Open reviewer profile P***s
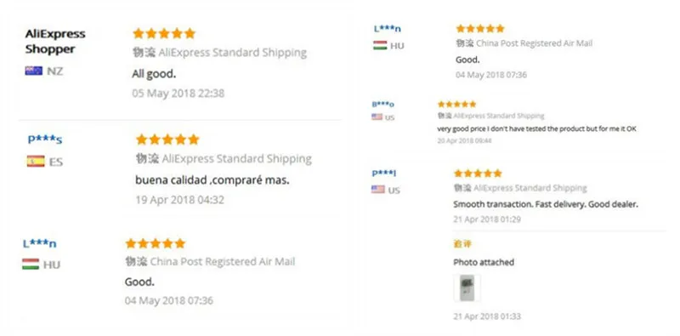The width and height of the screenshot is (680, 336). pos(45,140)
